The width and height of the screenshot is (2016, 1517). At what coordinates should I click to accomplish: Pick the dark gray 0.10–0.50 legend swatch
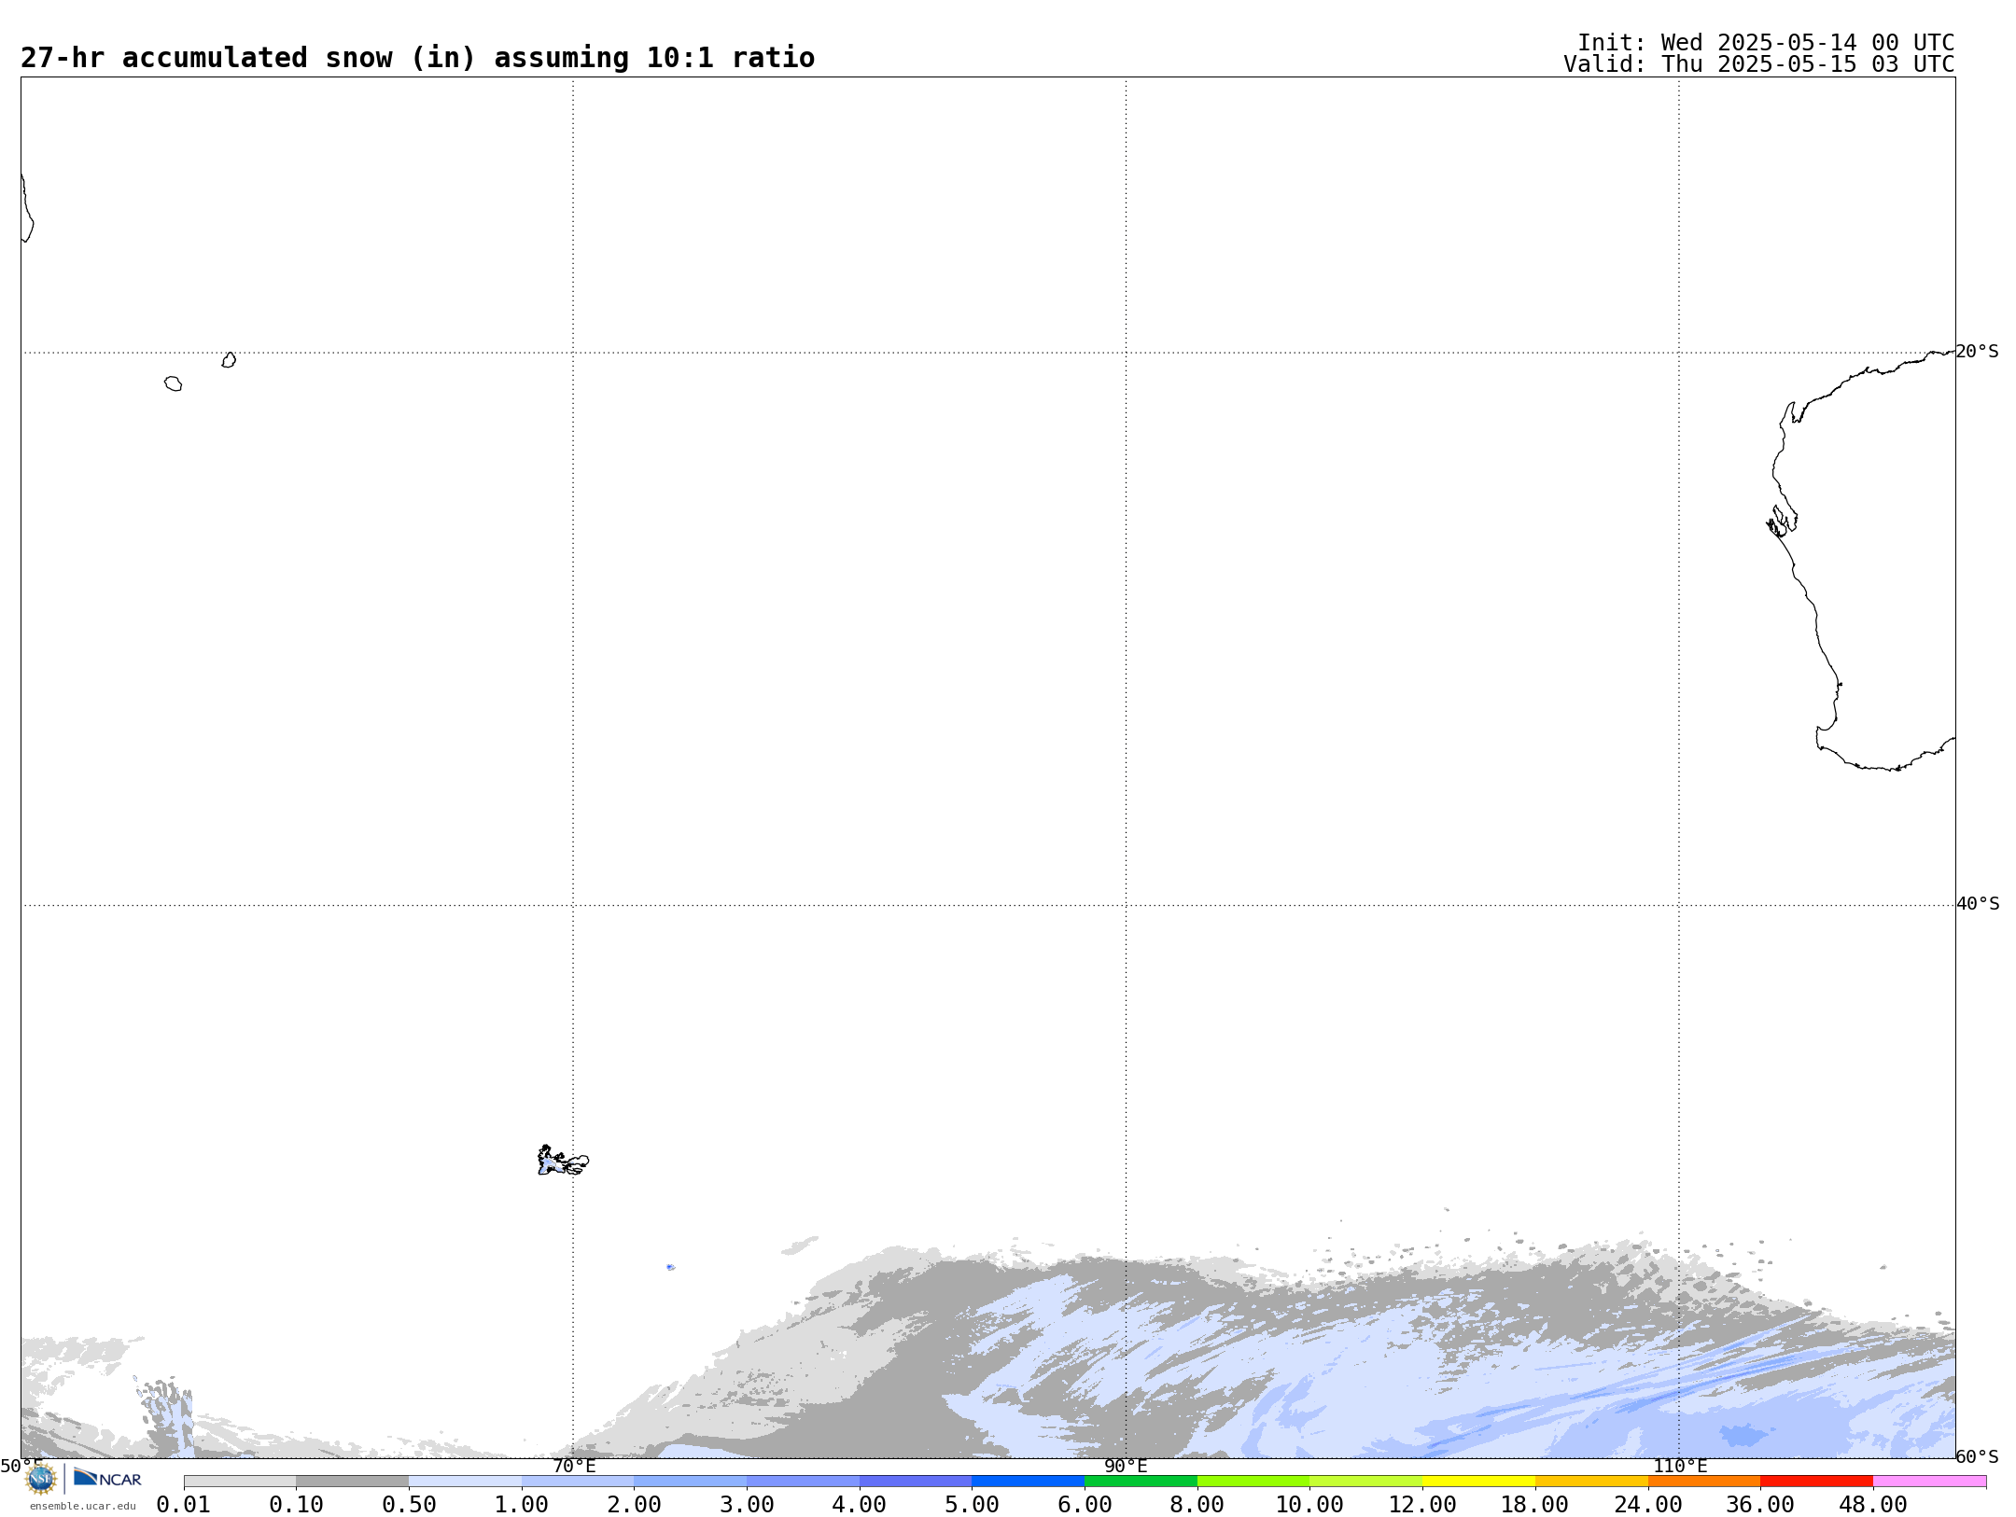tap(352, 1482)
